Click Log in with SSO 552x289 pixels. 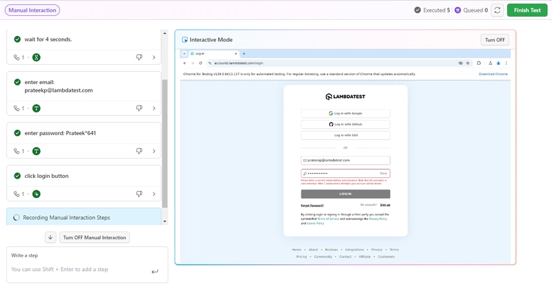(346, 135)
